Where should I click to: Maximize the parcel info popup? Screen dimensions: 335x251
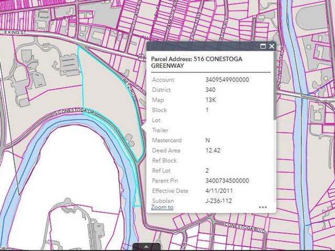point(263,47)
